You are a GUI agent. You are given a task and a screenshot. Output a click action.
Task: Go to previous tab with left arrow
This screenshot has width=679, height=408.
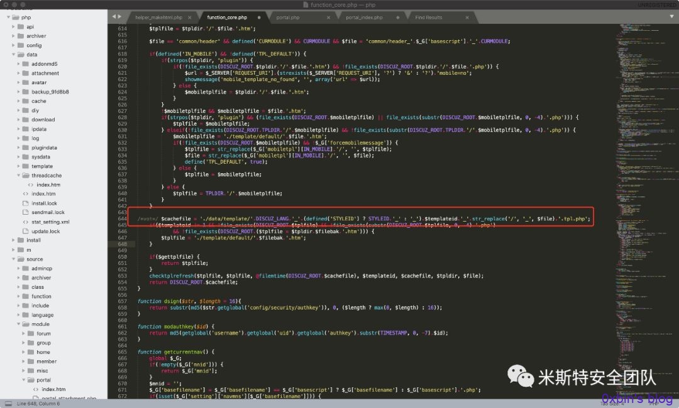(114, 16)
